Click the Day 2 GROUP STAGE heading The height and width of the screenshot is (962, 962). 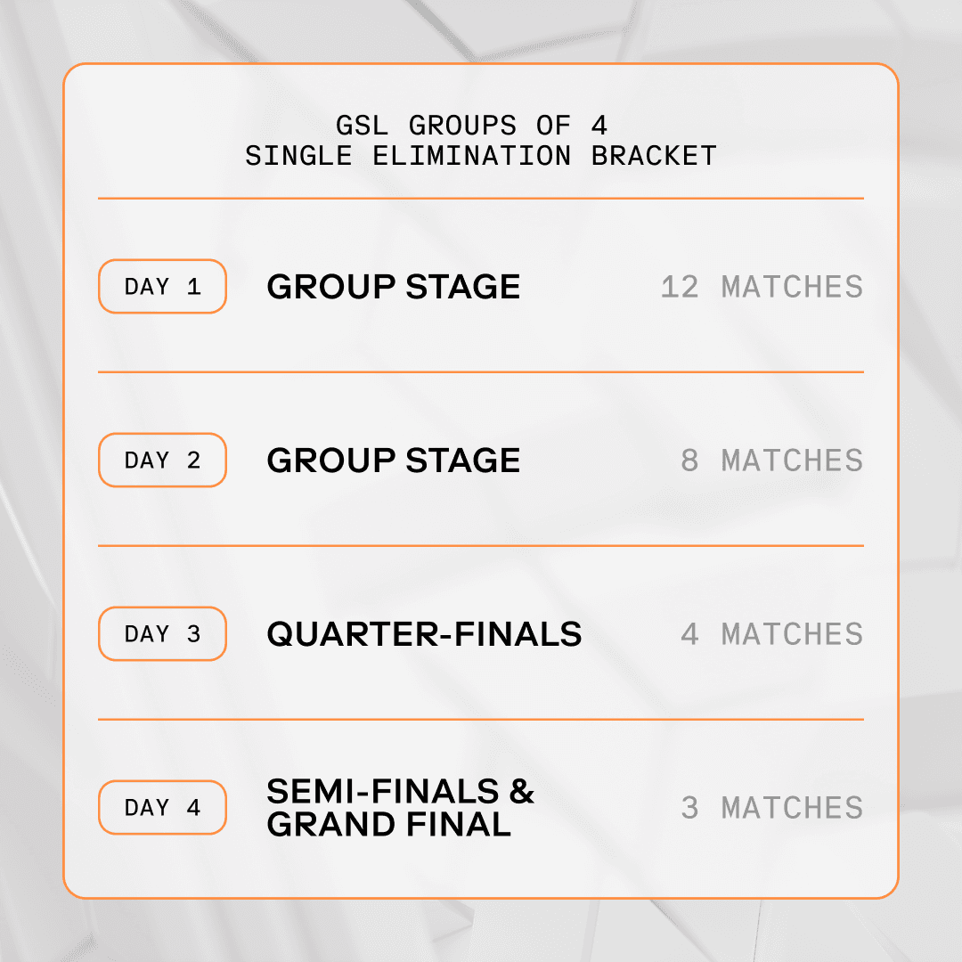394,461
